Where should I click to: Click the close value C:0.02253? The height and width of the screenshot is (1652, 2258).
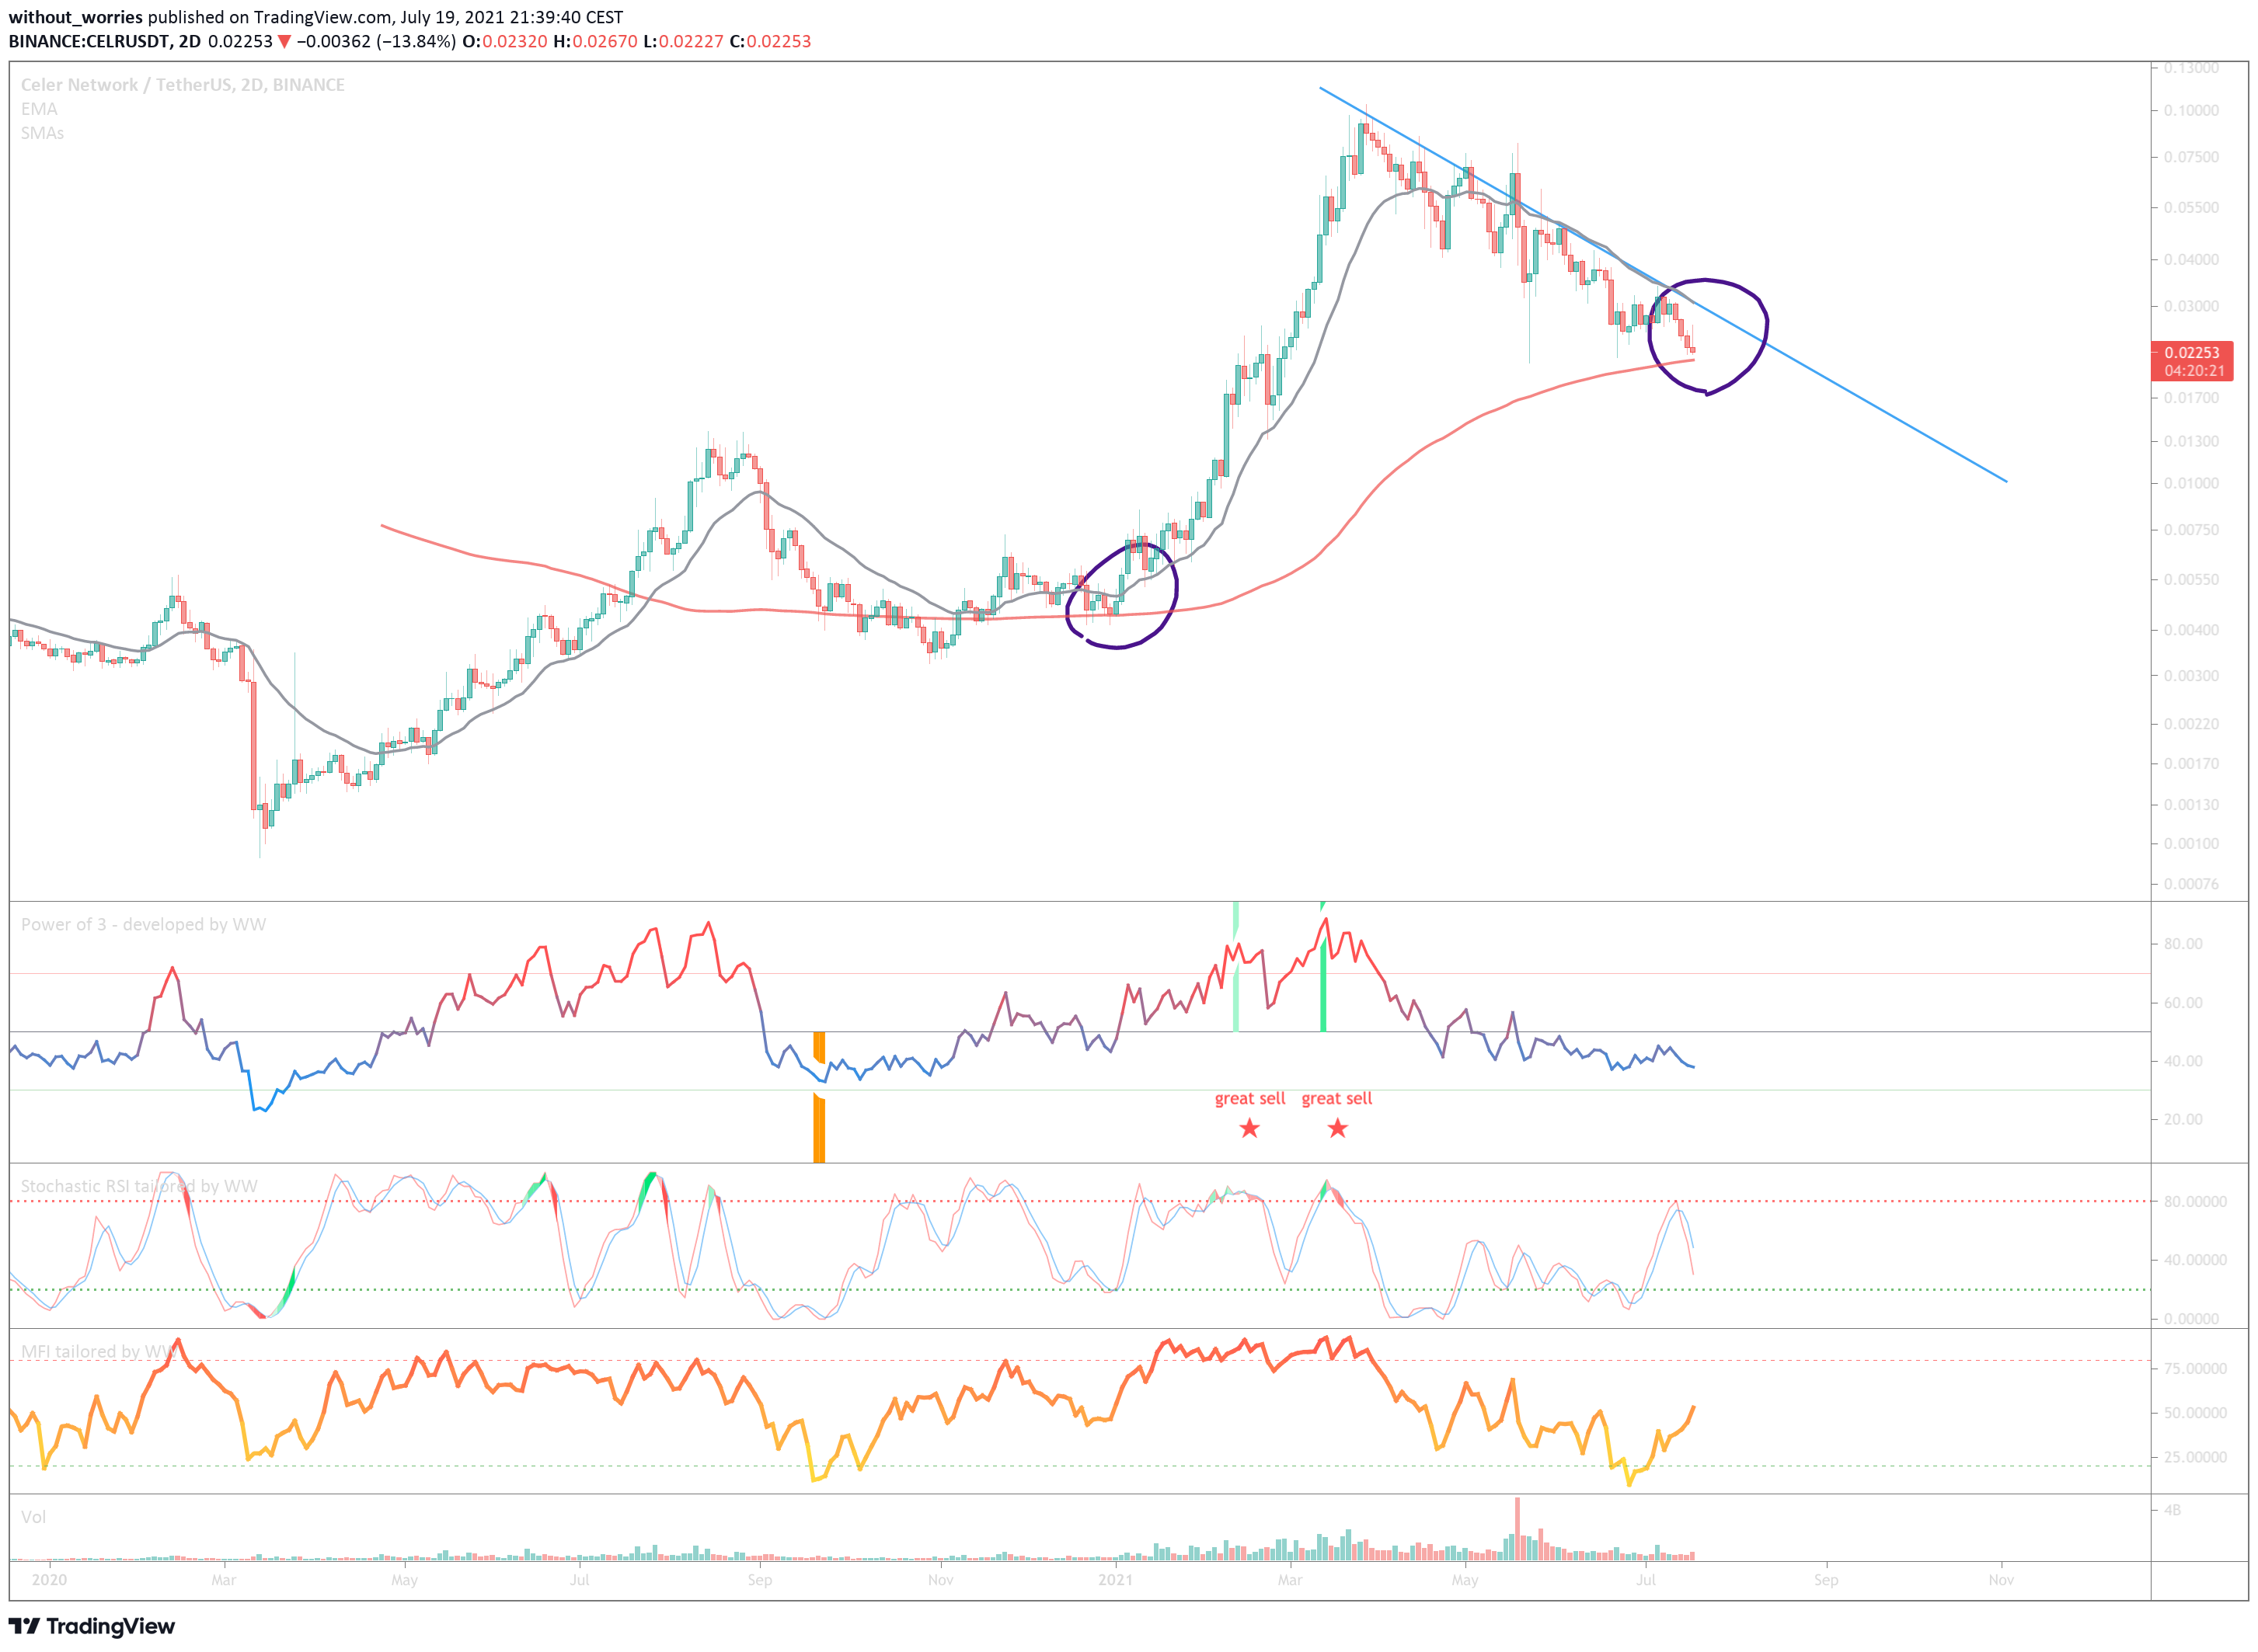tap(770, 42)
